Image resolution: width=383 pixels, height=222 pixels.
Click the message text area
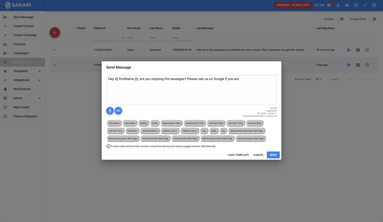(191, 90)
